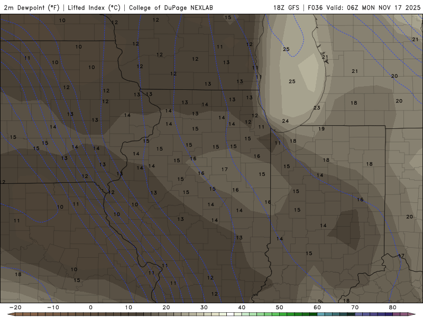This screenshot has width=423, height=317.
Task: Click the "Lifted Index (°C)" title label
Action: point(94,7)
